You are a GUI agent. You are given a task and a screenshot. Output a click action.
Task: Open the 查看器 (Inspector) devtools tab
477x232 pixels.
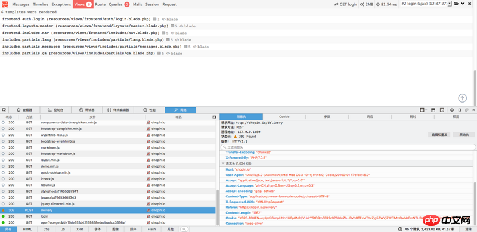tap(24, 110)
